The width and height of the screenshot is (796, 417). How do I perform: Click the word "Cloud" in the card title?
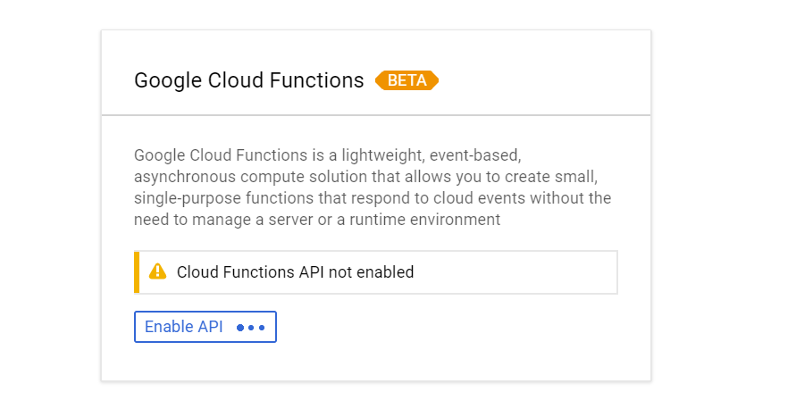coord(230,80)
